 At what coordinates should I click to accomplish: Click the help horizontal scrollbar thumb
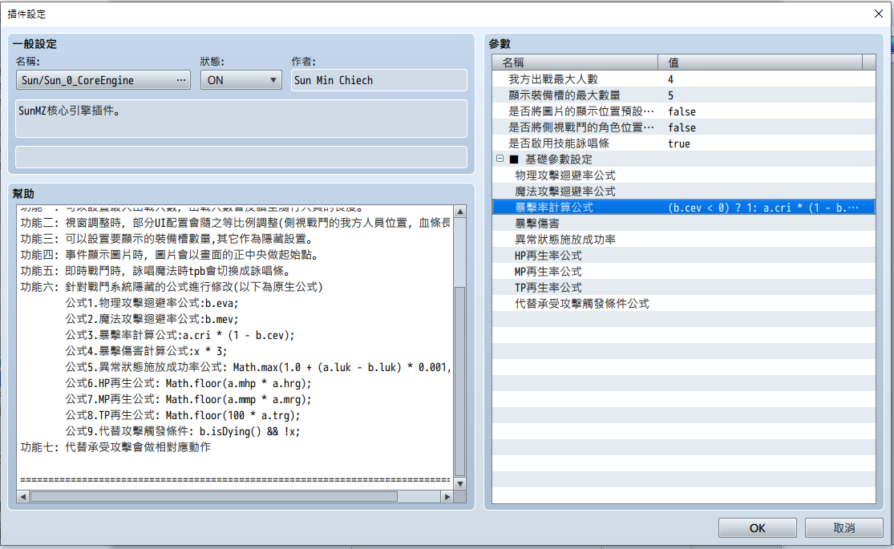214,497
